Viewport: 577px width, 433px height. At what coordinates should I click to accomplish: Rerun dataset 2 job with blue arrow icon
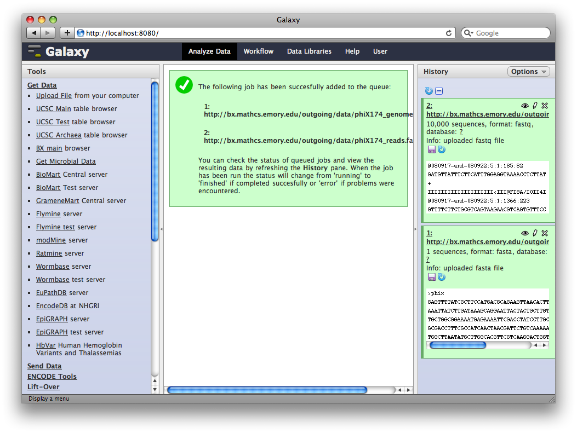(442, 149)
